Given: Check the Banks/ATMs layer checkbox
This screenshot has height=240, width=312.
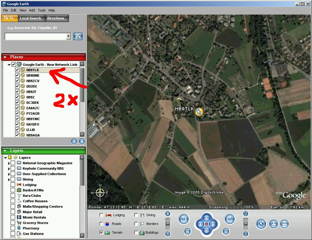Looking at the screenshot, I should pyautogui.click(x=13, y=190).
